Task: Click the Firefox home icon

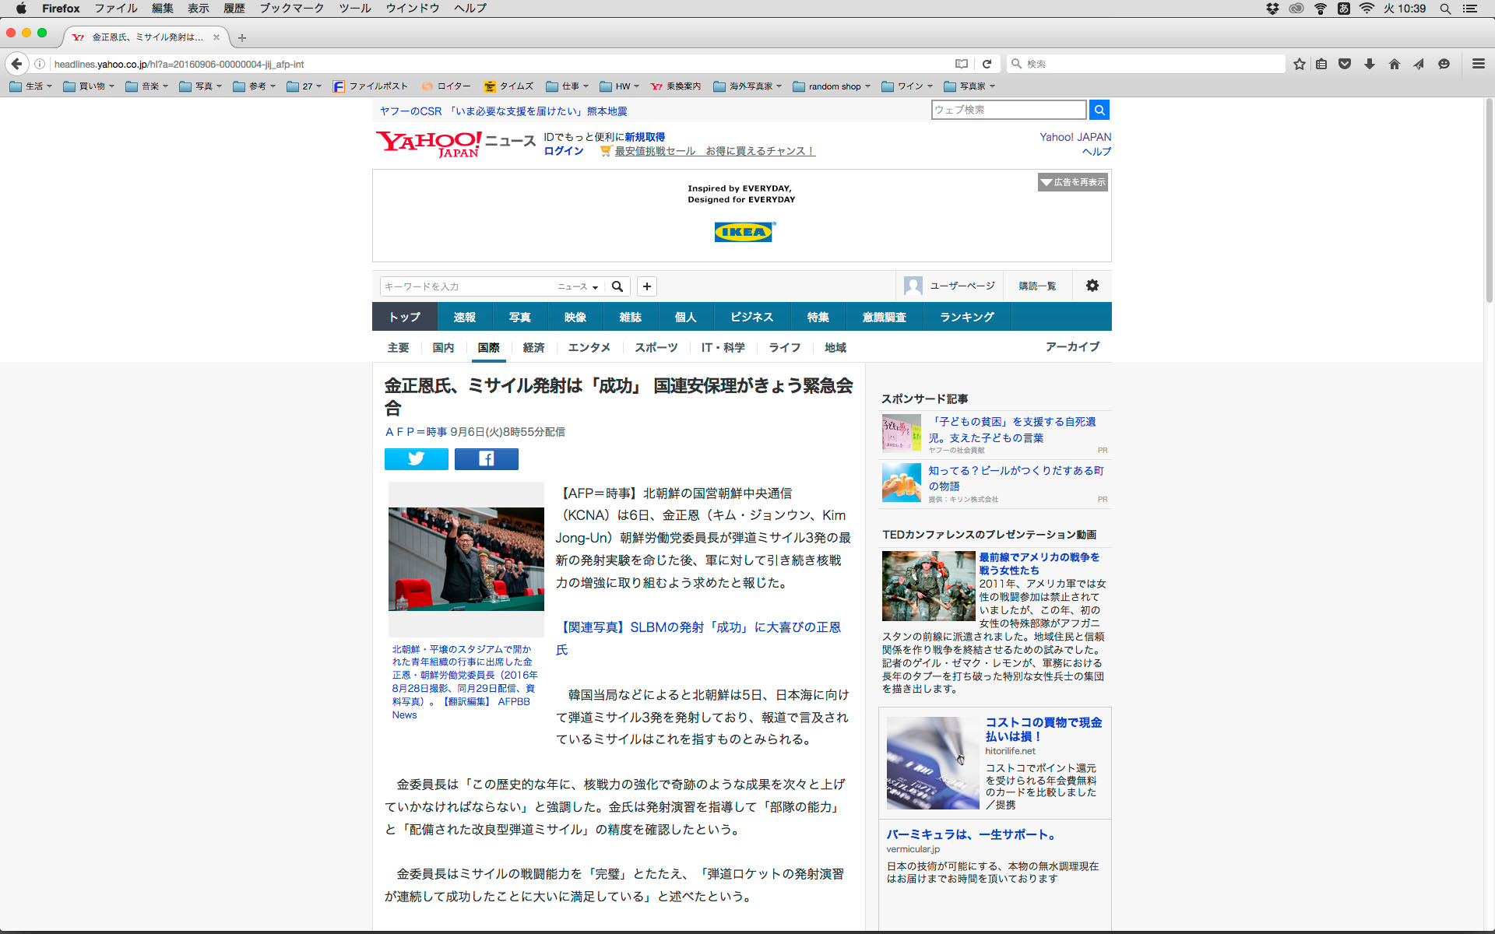Action: click(1394, 64)
